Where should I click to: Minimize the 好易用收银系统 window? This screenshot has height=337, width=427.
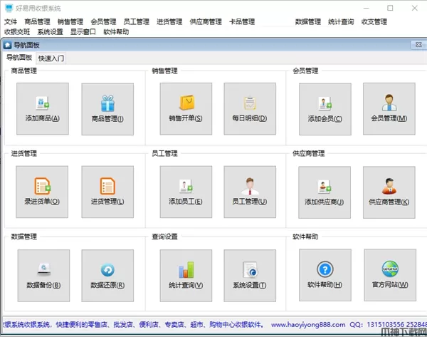tap(367, 8)
